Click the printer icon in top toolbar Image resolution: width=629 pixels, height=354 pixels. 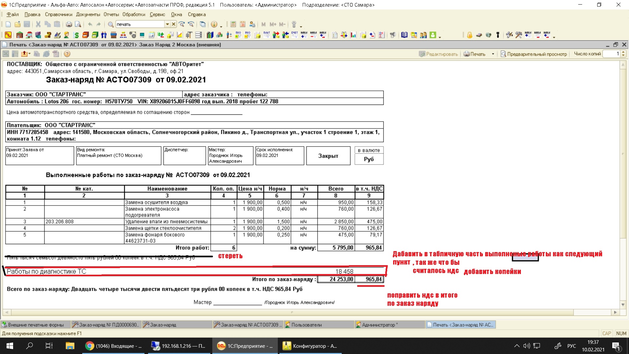click(69, 24)
